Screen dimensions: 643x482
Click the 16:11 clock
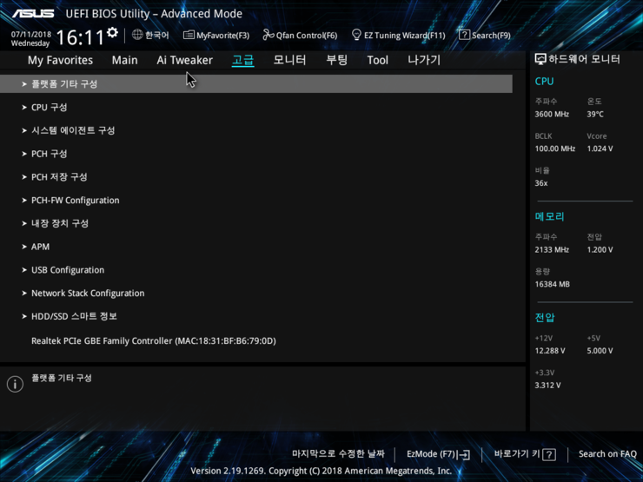(x=80, y=37)
